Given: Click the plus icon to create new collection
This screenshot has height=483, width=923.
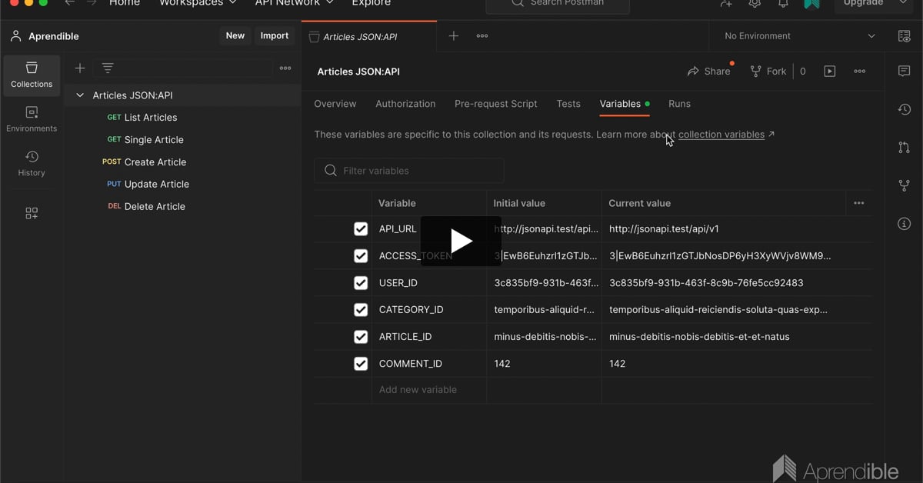Looking at the screenshot, I should [79, 68].
